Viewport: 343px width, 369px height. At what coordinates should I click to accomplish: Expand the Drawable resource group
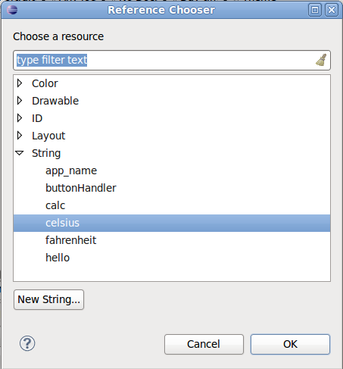click(x=20, y=101)
